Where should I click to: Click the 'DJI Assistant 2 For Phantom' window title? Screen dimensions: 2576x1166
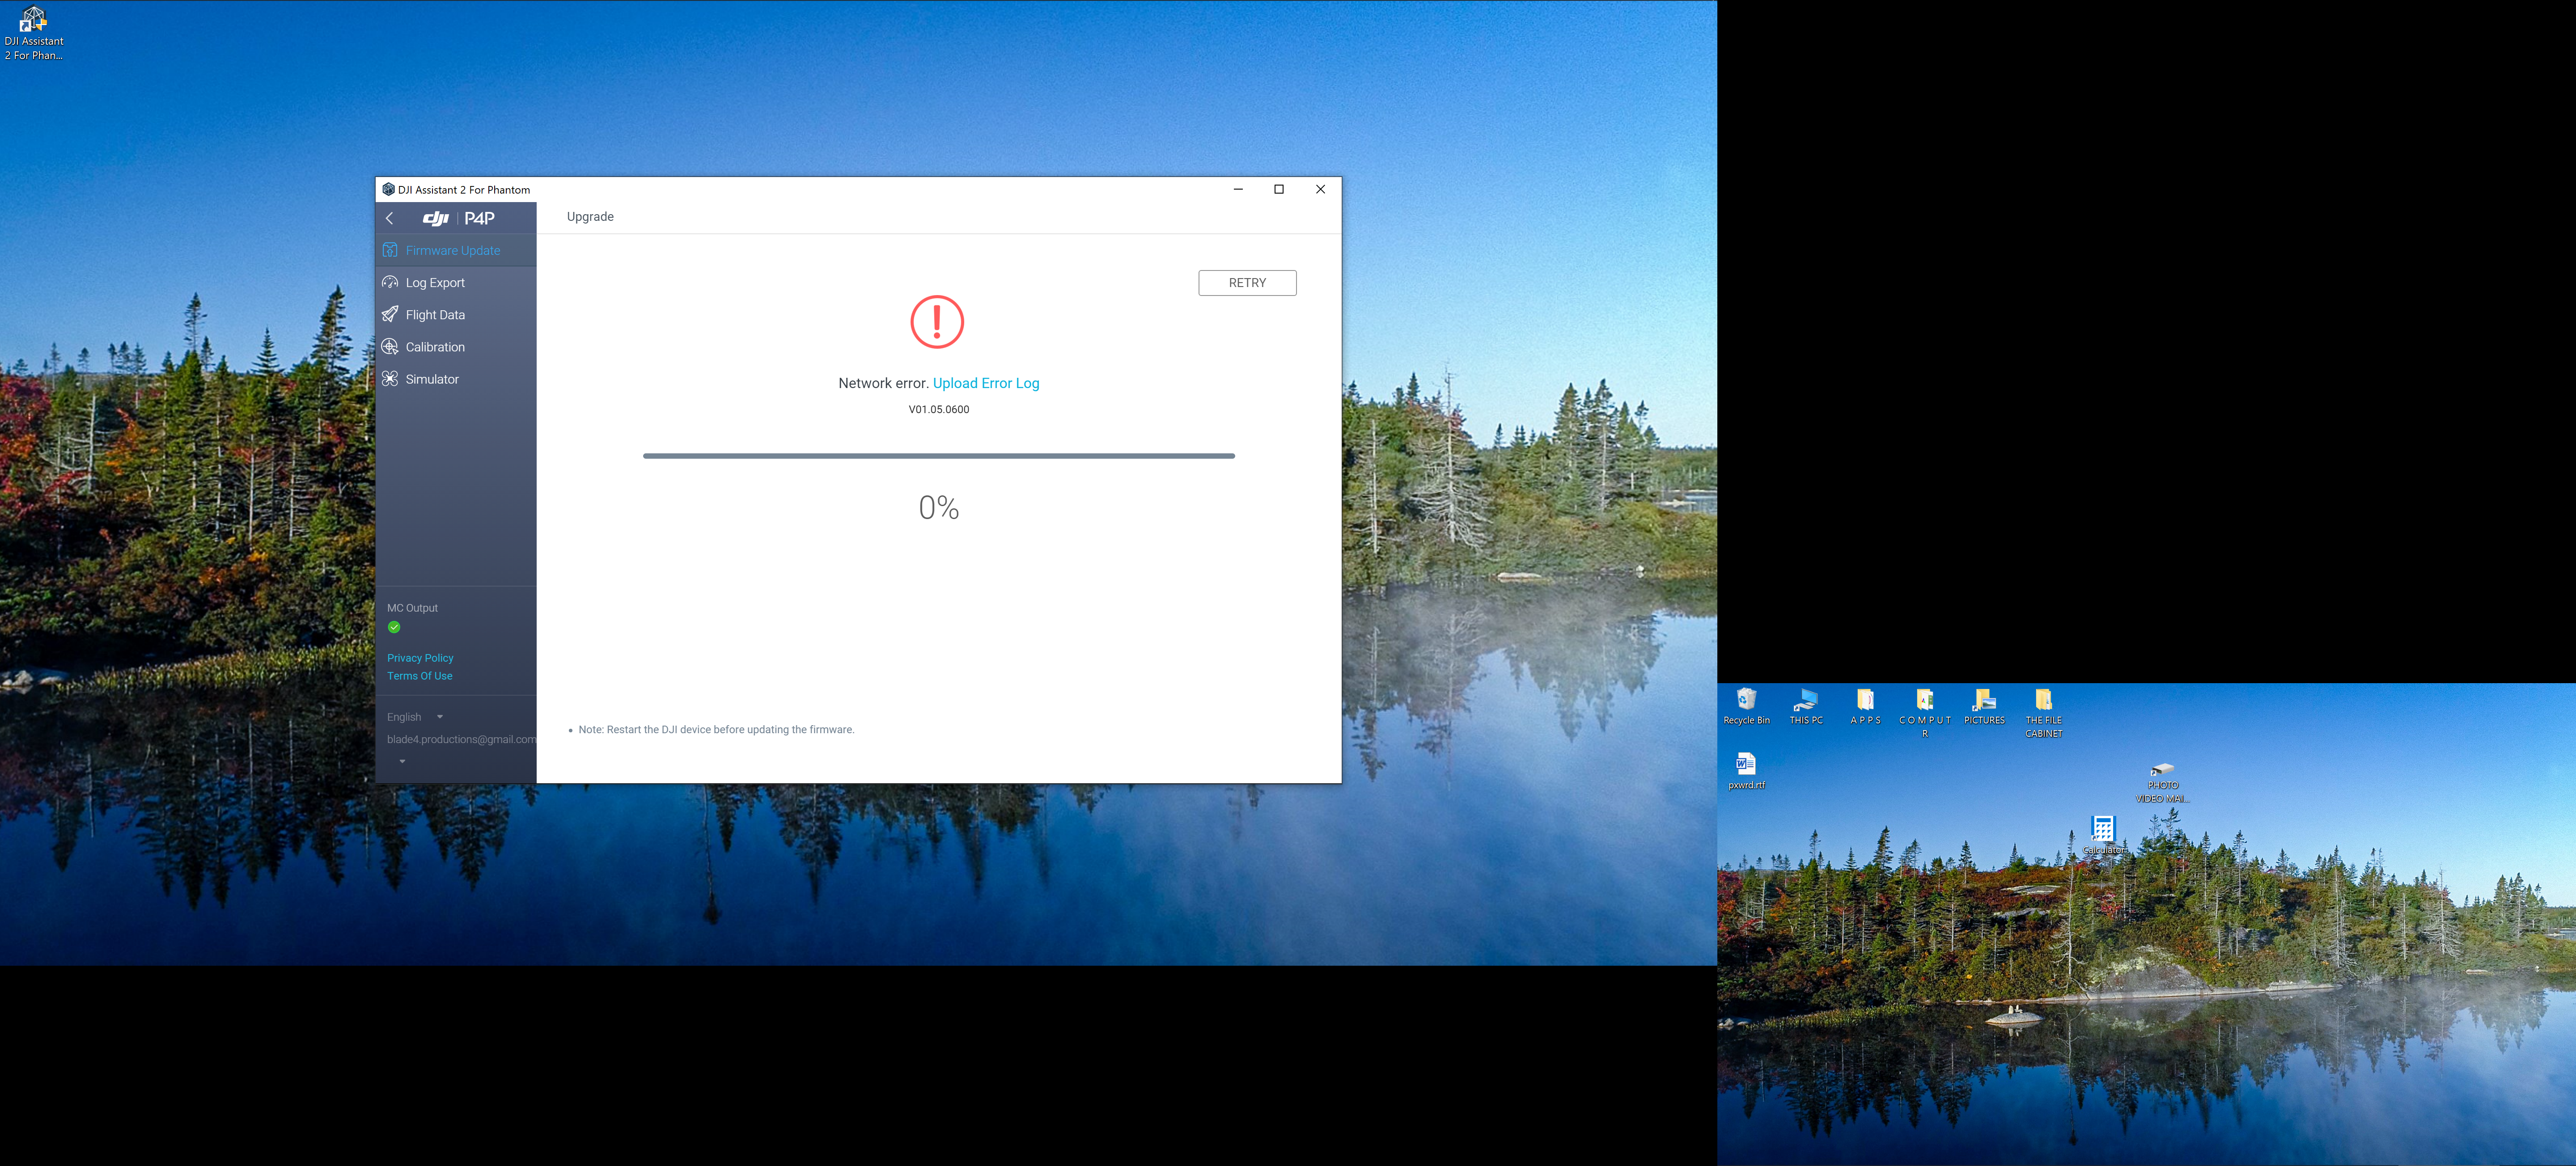[x=464, y=190]
